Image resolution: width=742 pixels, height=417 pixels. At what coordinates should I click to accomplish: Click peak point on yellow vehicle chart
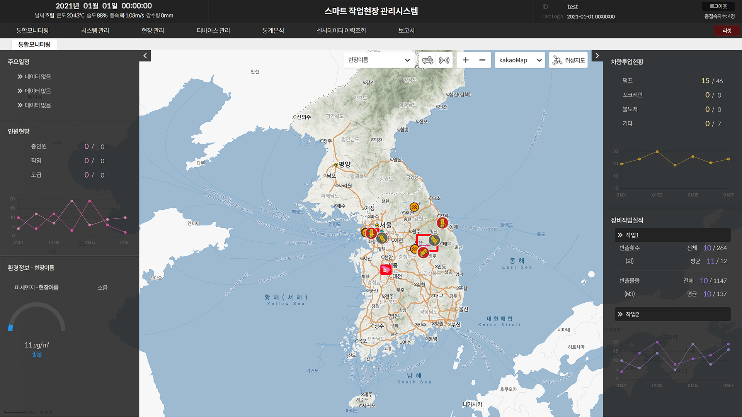[x=657, y=152]
